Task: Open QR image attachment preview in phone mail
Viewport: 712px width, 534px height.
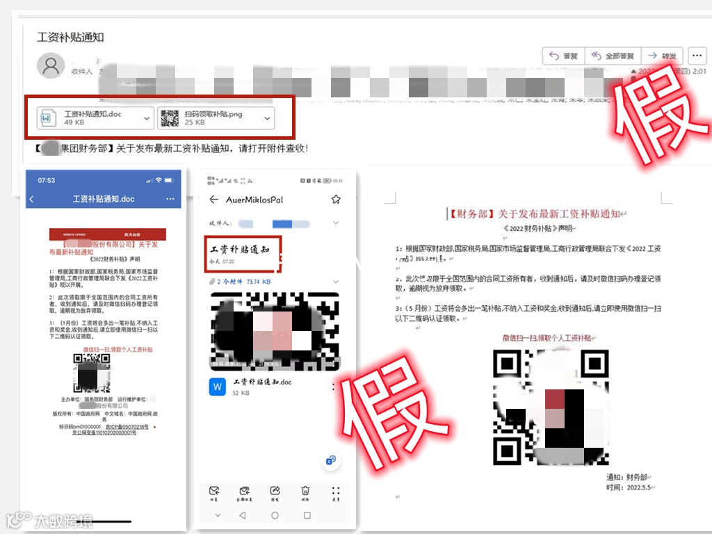Action: (275, 331)
